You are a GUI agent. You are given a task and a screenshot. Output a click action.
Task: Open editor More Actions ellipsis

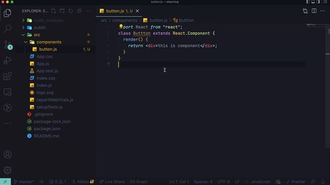click(x=322, y=11)
